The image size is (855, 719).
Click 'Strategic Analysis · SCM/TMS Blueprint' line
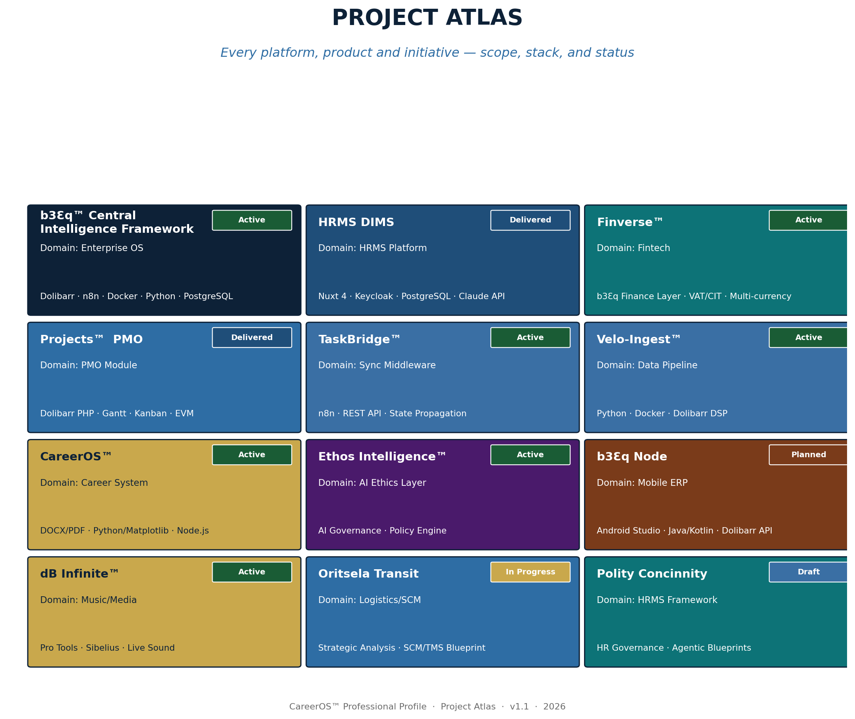point(402,648)
